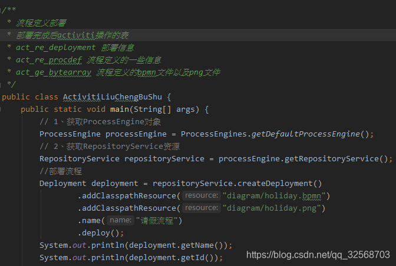Image resolution: width=396 pixels, height=266 pixels.
Task: Click the args parameter of main
Action: [186, 109]
